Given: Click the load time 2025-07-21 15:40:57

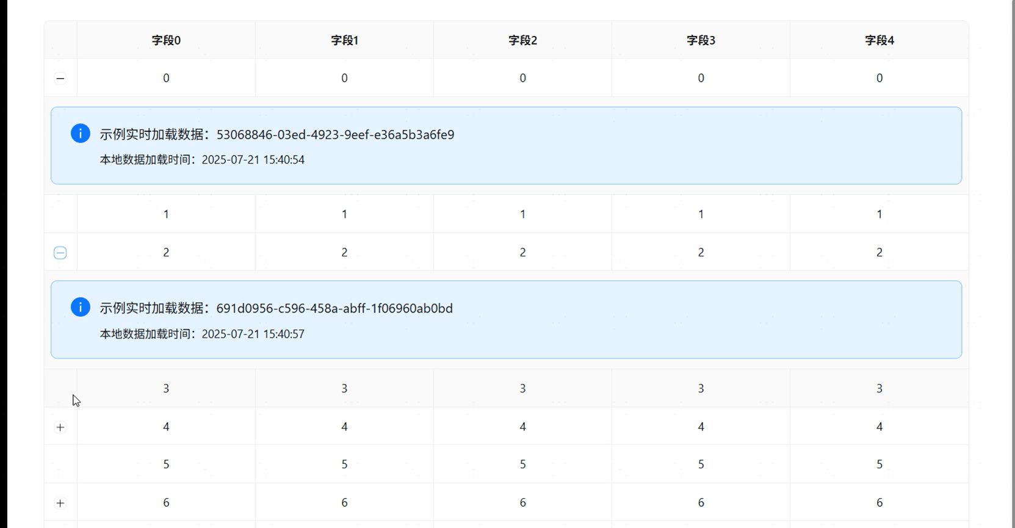Looking at the screenshot, I should pyautogui.click(x=253, y=334).
